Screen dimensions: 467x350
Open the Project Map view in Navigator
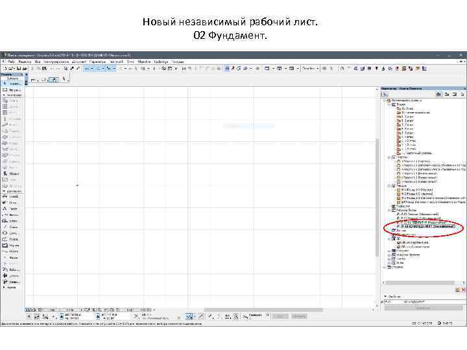pyautogui.click(x=438, y=95)
